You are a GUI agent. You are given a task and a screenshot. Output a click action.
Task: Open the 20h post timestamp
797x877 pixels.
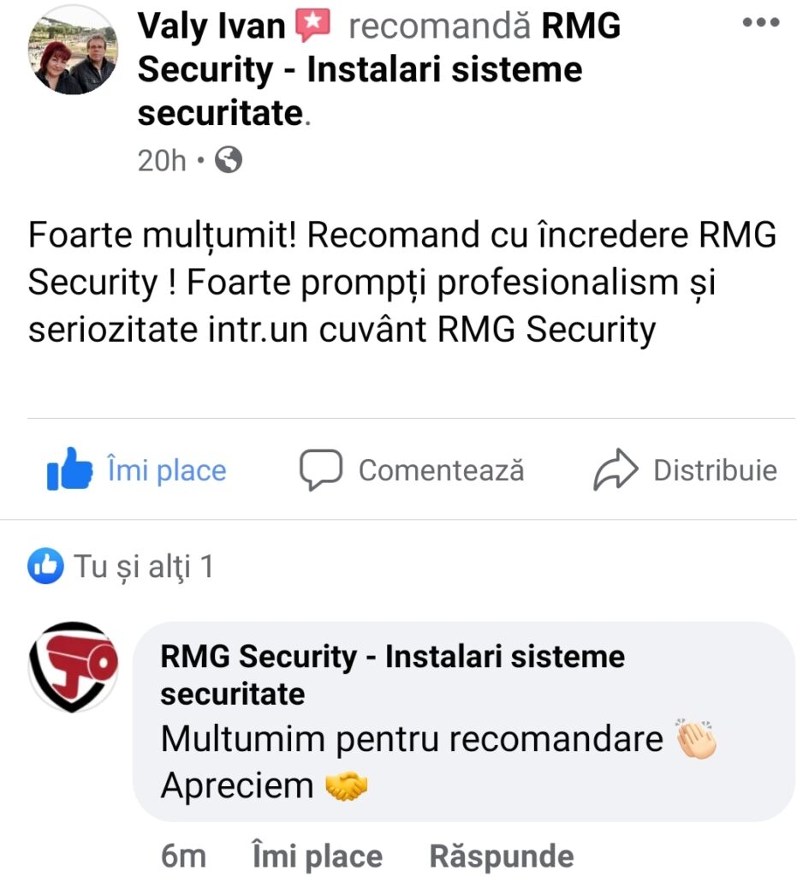pos(162,160)
